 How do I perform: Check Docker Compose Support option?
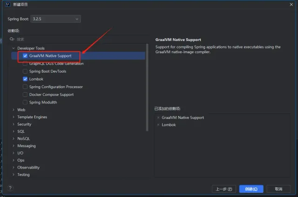[25, 95]
